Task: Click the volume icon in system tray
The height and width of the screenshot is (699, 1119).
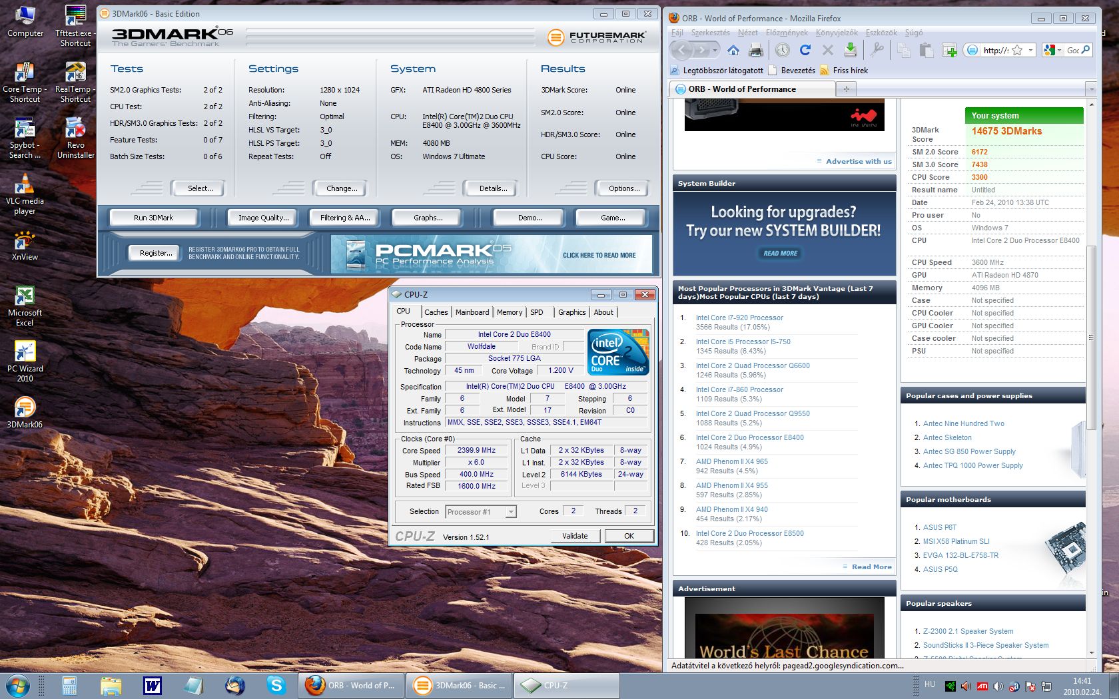Action: coord(998,686)
